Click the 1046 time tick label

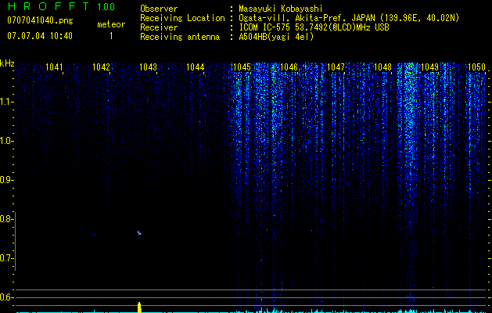pyautogui.click(x=289, y=67)
